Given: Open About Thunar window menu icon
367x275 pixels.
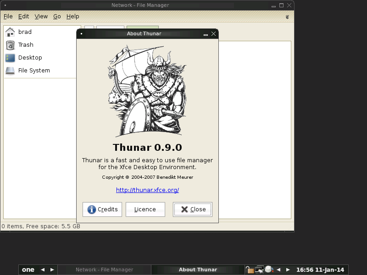Looking at the screenshot, I should (82, 33).
